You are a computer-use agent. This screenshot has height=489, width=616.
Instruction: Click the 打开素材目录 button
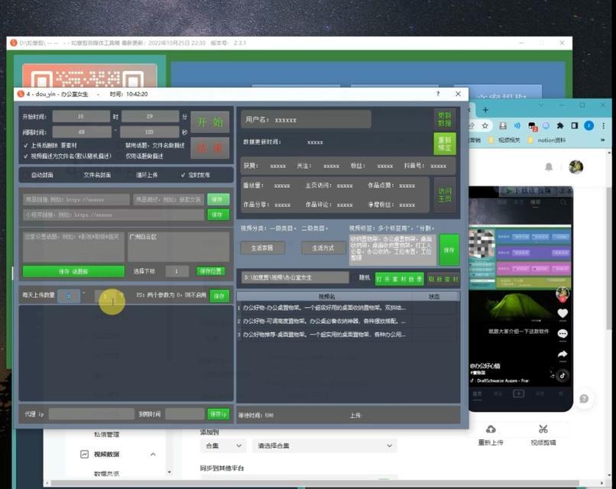coord(399,279)
